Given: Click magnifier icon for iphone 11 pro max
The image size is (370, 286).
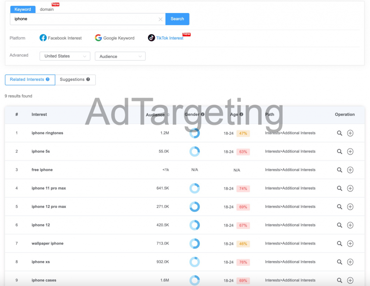Looking at the screenshot, I should point(340,188).
